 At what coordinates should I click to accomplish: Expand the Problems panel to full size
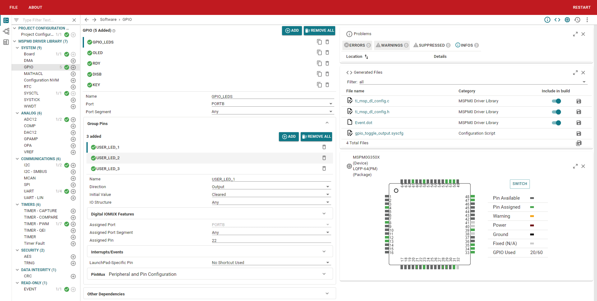click(575, 34)
